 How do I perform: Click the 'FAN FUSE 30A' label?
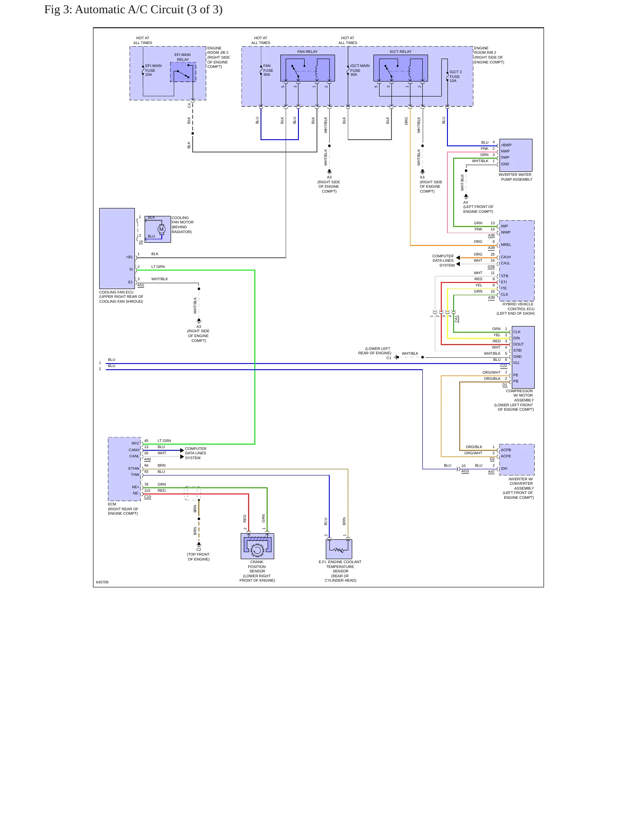268,70
